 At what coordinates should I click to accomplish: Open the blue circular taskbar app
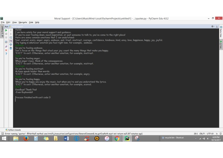(x=76, y=138)
